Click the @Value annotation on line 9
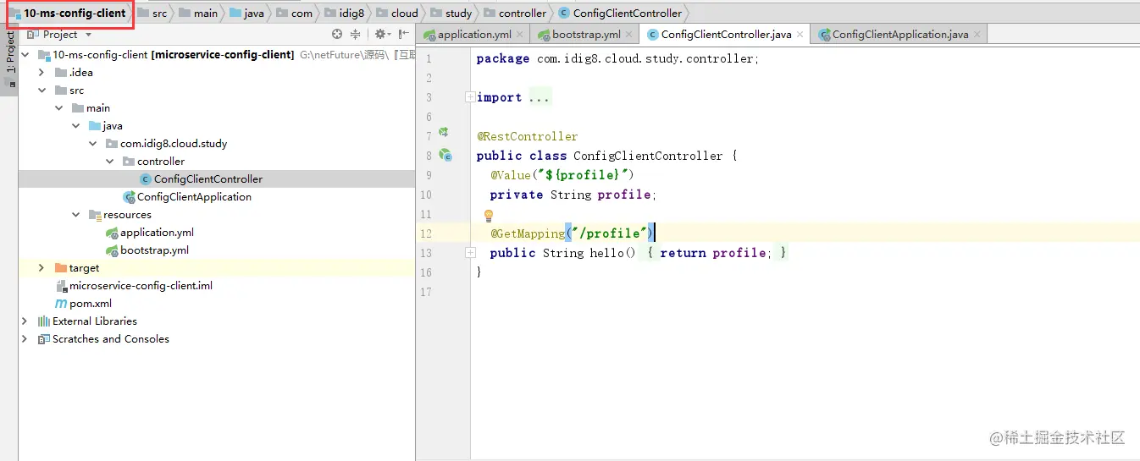The width and height of the screenshot is (1140, 461). [512, 175]
